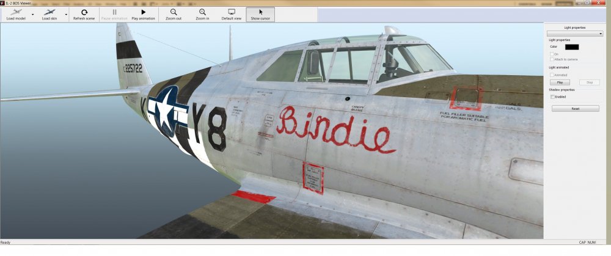The width and height of the screenshot is (611, 256).
Task: Click the Load skin airplane icon
Action: (49, 12)
